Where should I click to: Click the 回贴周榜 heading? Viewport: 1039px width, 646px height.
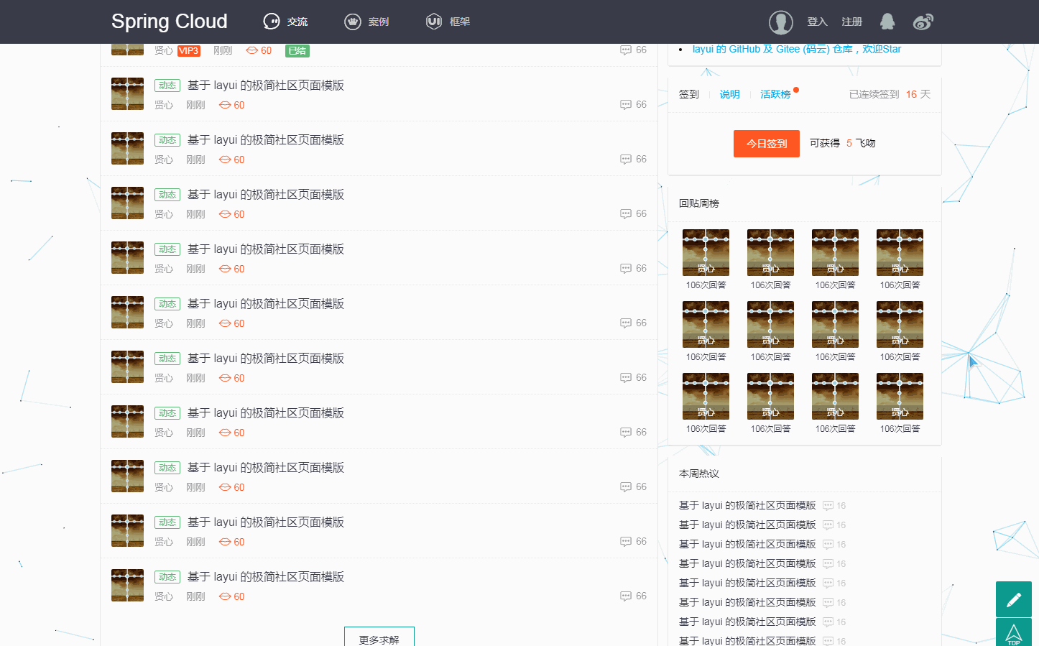click(x=699, y=203)
